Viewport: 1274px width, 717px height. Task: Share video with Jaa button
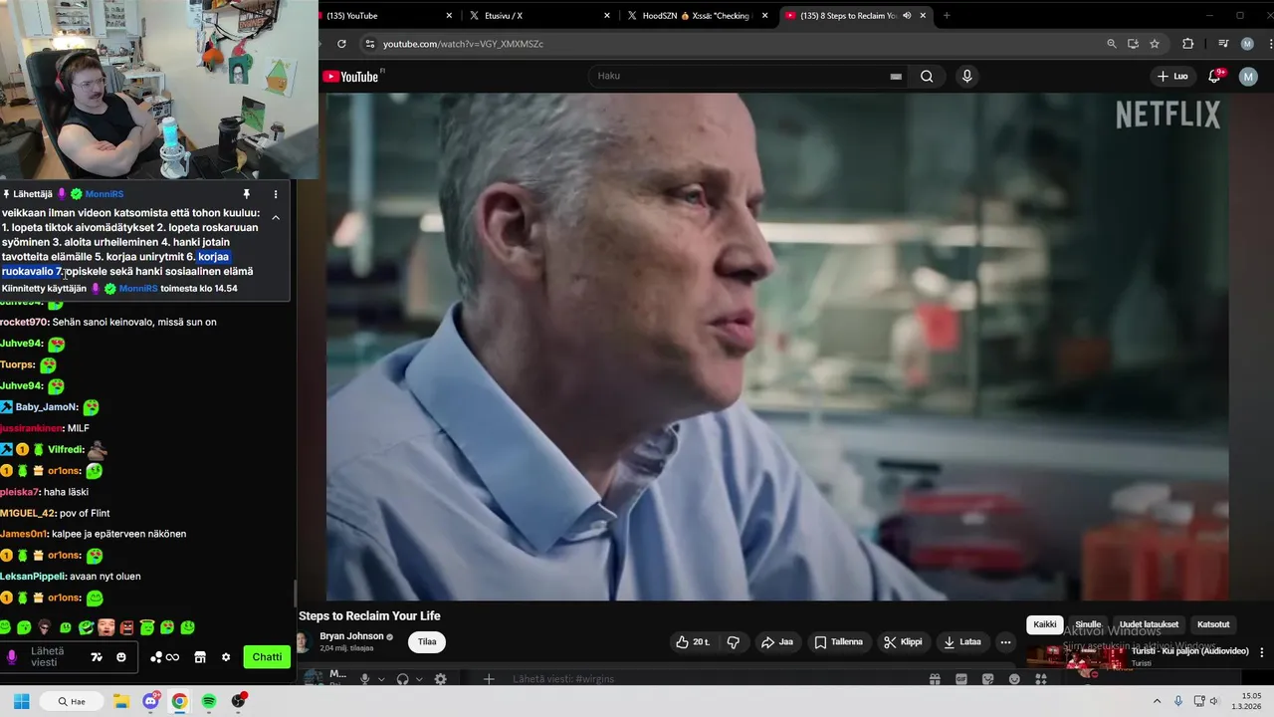click(777, 642)
